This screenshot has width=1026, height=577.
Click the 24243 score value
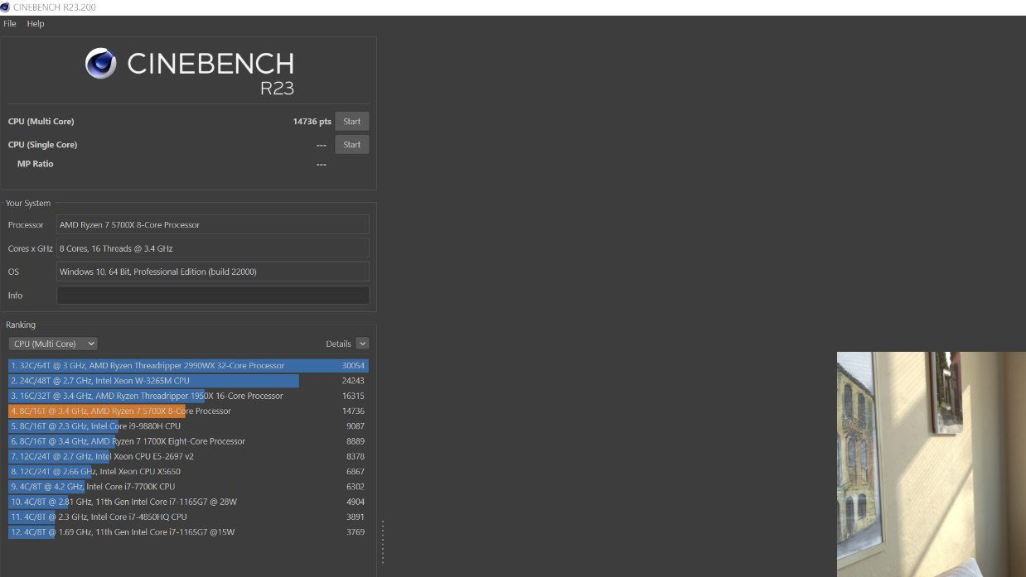[353, 381]
